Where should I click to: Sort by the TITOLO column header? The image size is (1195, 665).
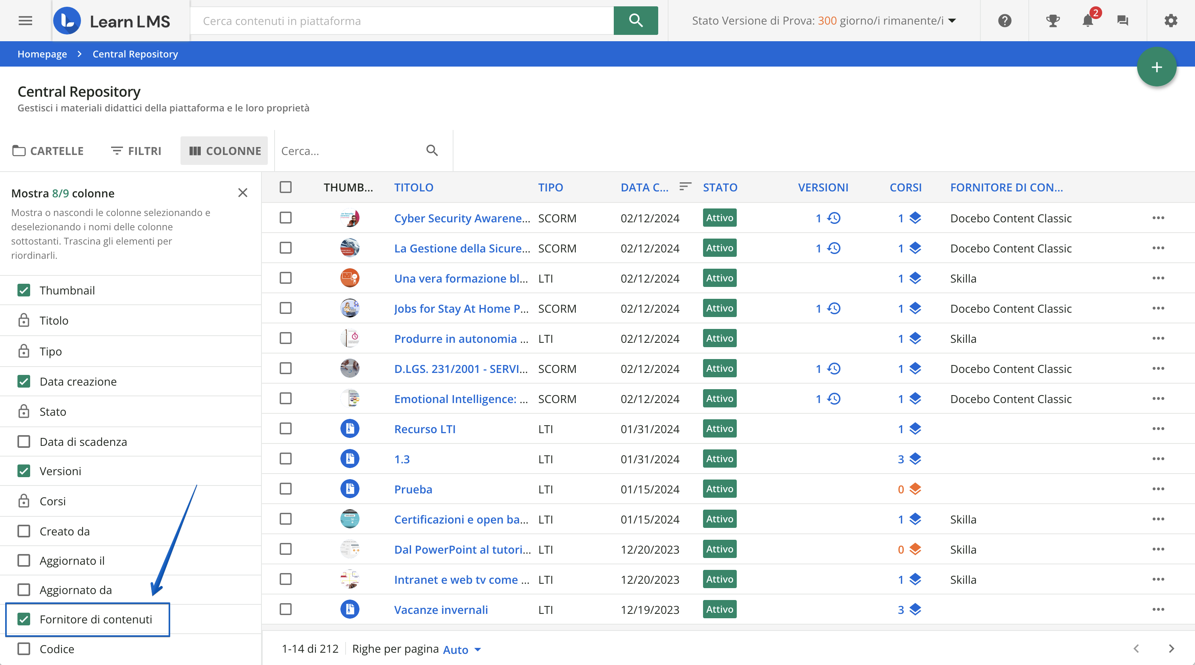(x=414, y=187)
